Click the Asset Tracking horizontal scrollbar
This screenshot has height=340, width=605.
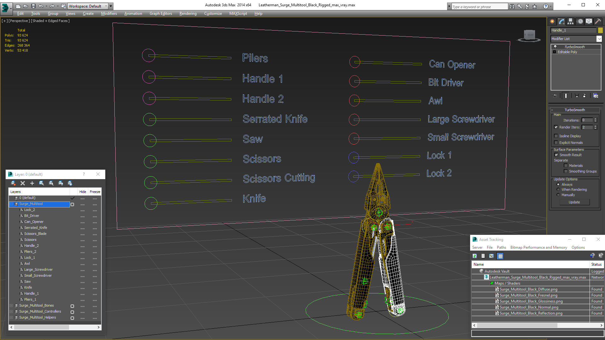coord(538,325)
